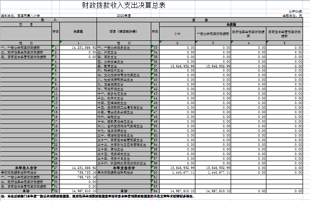Screen dimensions: 310x201
Task: Select the 十二、农林水支出 cell
Action: 124,98
